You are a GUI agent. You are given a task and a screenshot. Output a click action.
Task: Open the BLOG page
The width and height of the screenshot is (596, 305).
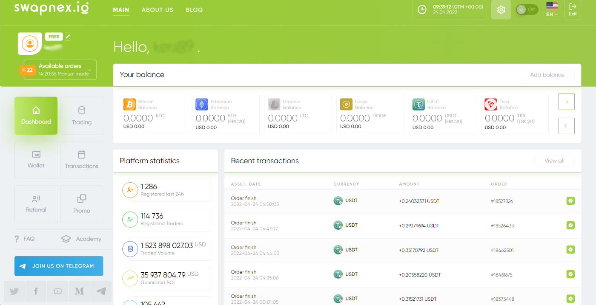pyautogui.click(x=194, y=10)
